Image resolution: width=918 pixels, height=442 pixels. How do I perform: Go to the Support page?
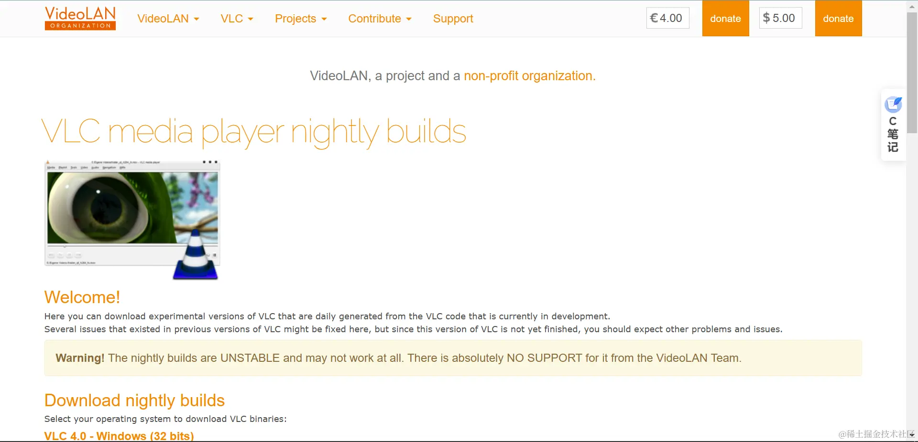[453, 19]
